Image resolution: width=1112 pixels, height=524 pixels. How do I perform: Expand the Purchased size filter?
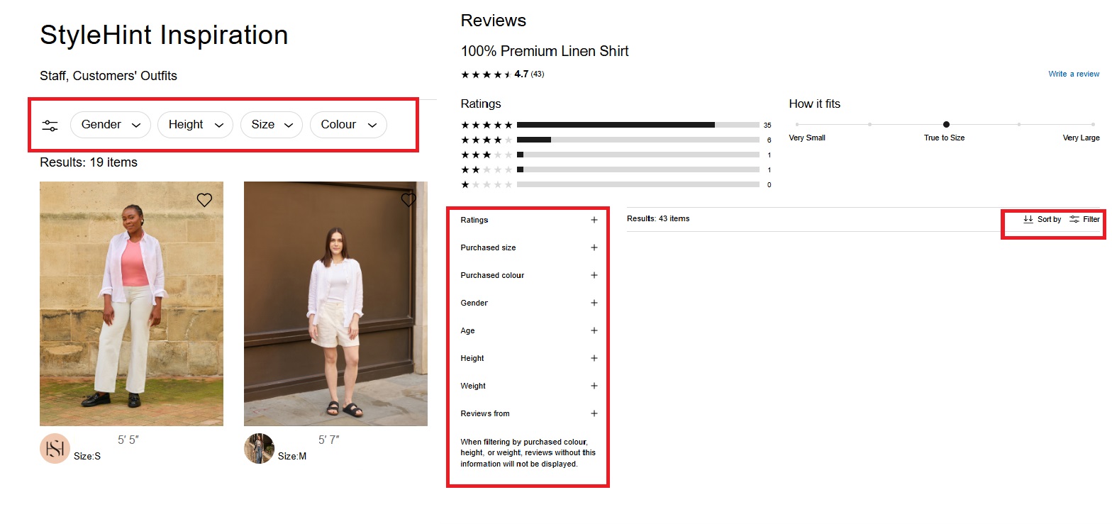point(594,247)
